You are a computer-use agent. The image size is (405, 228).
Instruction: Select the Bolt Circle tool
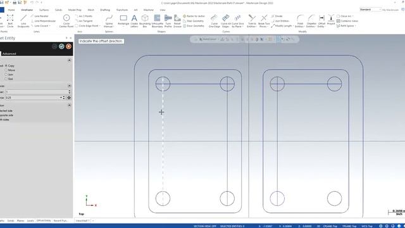[x=10, y=21]
